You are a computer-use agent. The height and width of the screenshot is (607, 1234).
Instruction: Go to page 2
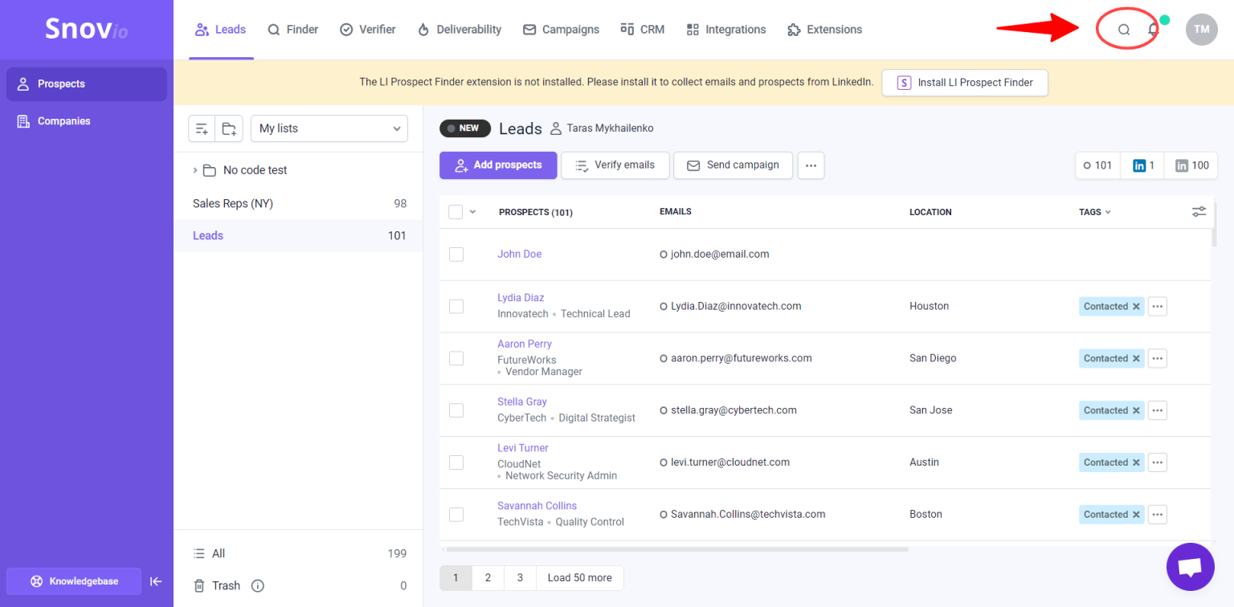tap(488, 578)
